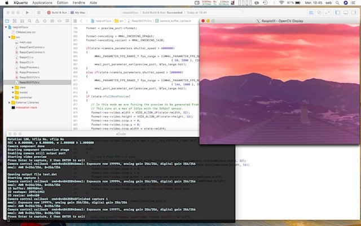Open RaspiCLI.c file
This screenshot has height=226, width=361.
[x=27, y=57]
